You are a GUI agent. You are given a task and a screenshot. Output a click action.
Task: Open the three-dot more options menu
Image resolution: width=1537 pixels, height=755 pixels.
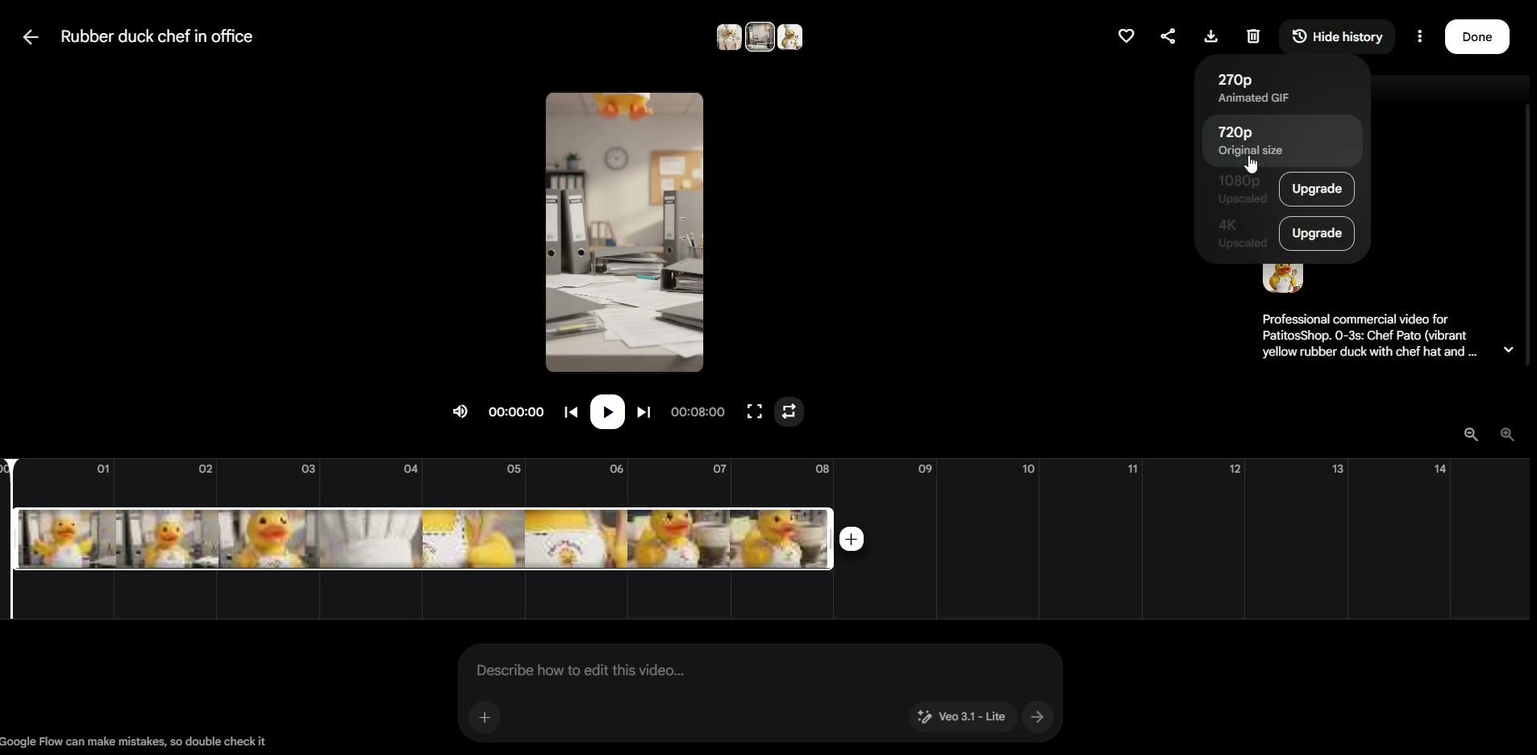[1419, 36]
